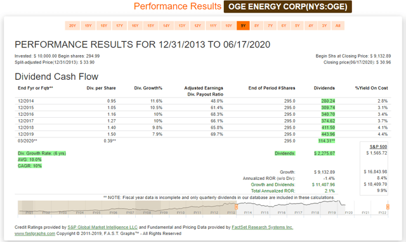Screen dimensions: 406x242
Task: Click the S&P 500 comparison header
Action: tap(378, 146)
